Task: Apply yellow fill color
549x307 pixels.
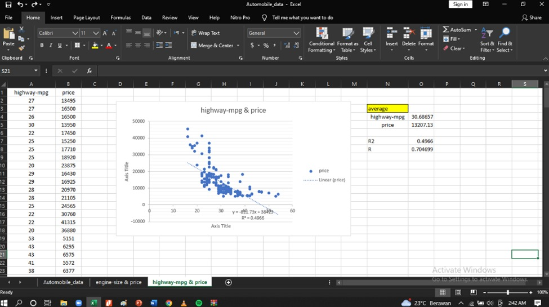Action: click(x=95, y=45)
